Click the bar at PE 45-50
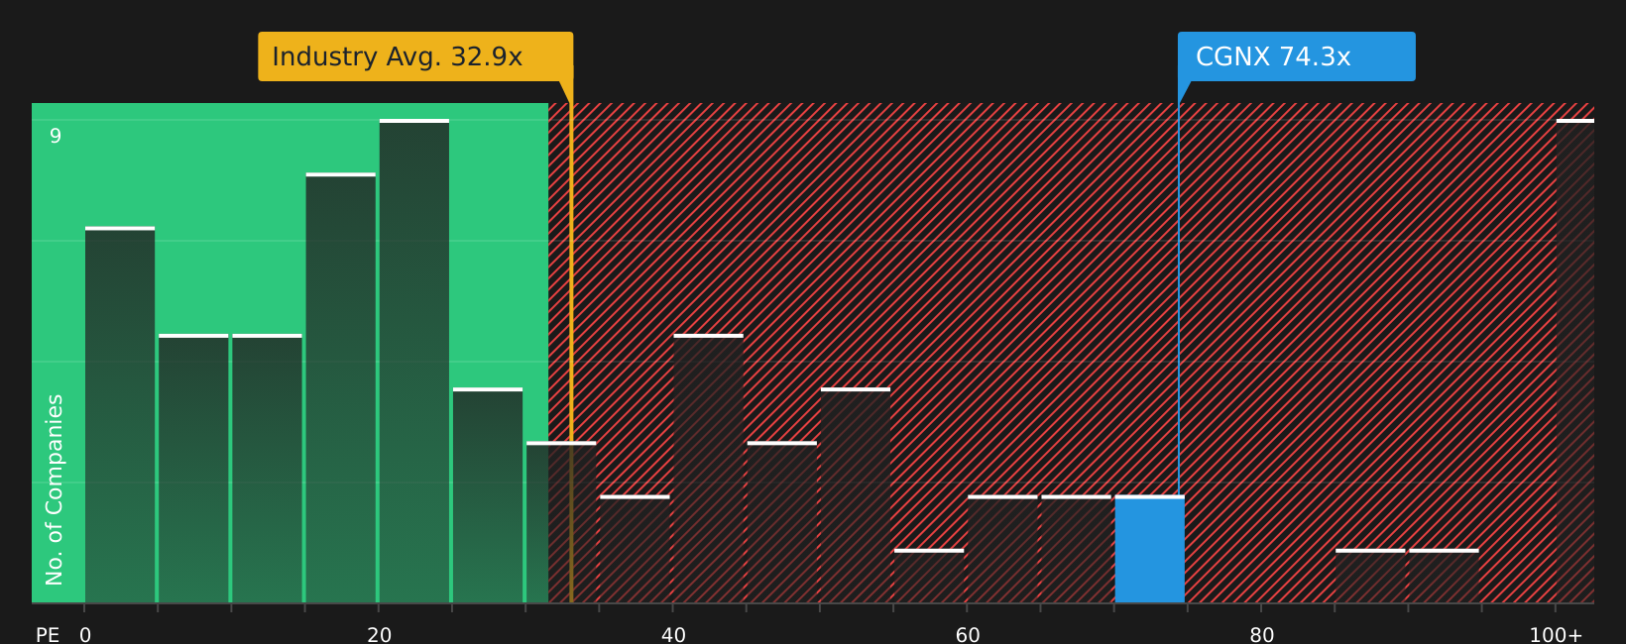 pos(782,521)
